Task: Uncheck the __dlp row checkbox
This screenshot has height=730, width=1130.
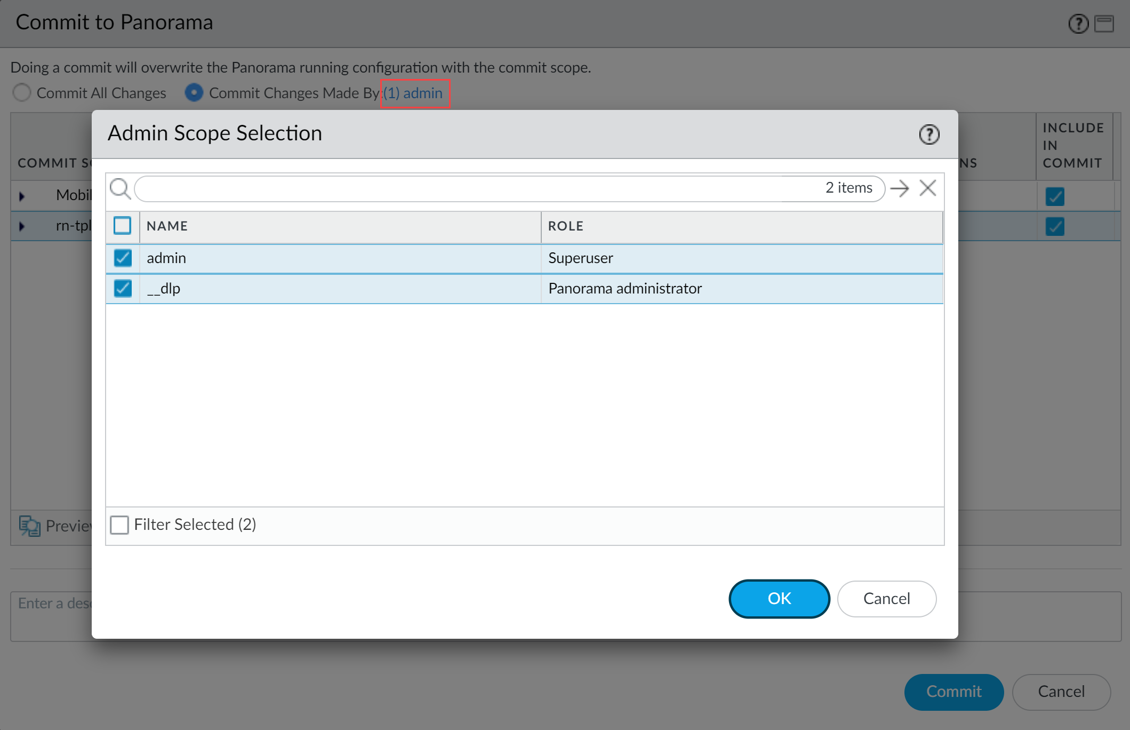Action: point(123,288)
